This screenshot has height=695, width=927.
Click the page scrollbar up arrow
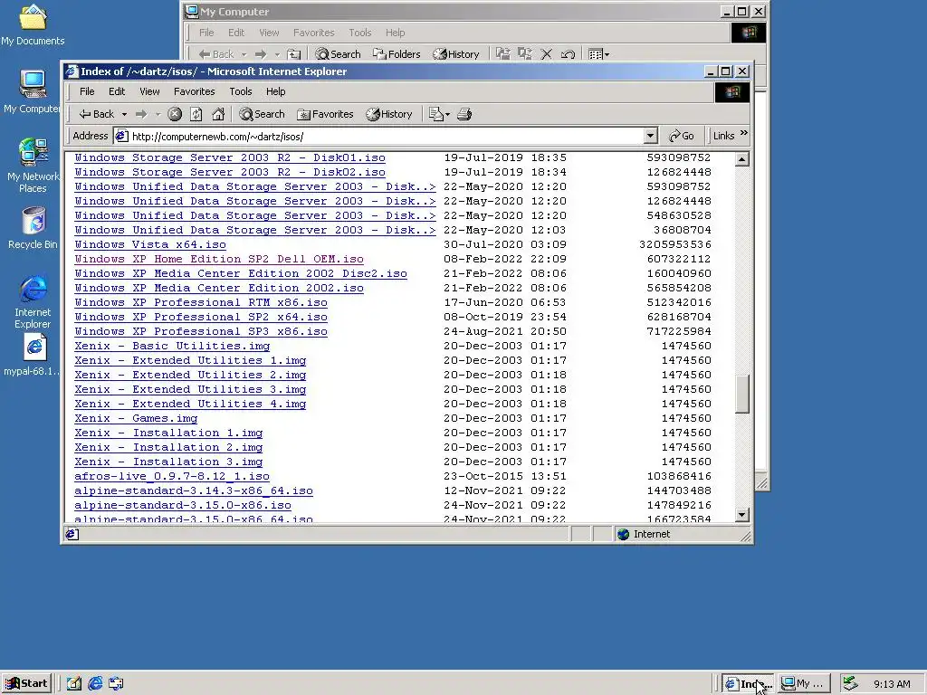pos(742,159)
